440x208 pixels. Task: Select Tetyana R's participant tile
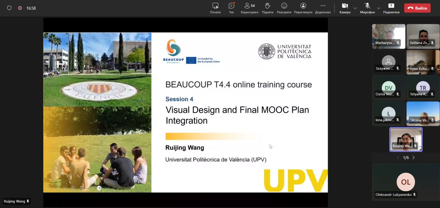point(423,88)
